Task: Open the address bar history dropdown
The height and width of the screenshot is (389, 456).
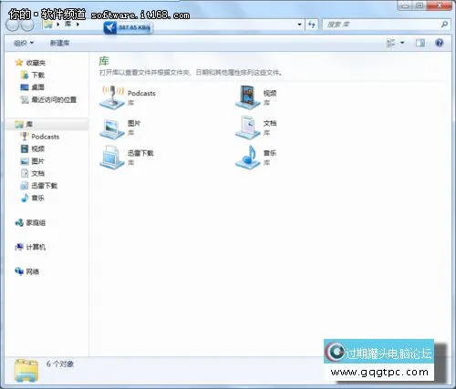Action: (x=299, y=25)
